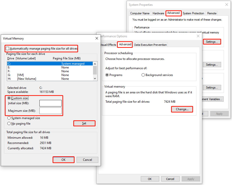
Task: Click the drive list scrollbar down arrow
Action: (x=95, y=78)
